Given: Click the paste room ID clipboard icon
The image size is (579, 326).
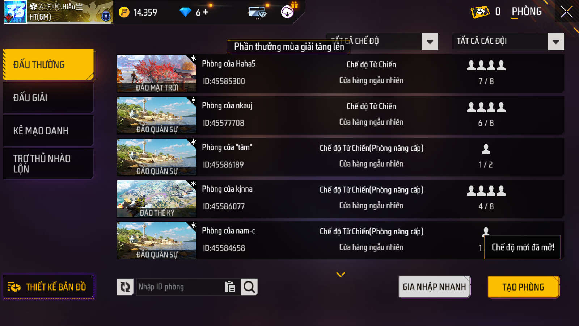Looking at the screenshot, I should (230, 287).
